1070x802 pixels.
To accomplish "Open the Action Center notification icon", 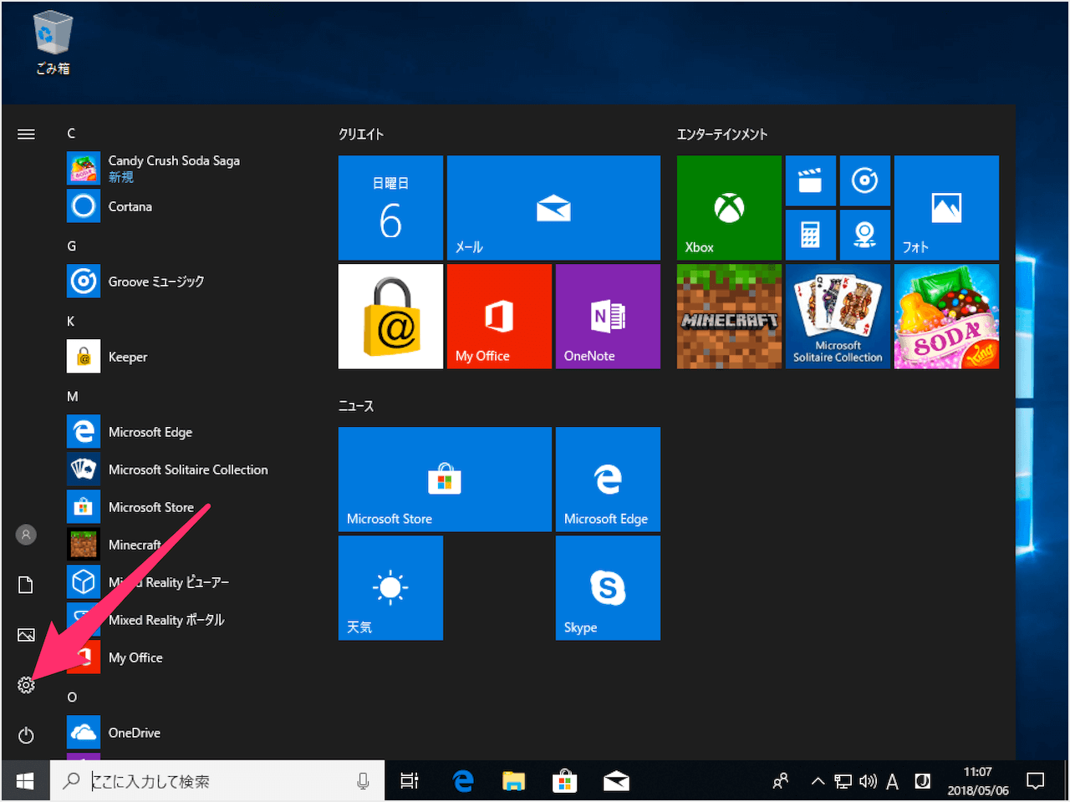I will [x=1036, y=781].
